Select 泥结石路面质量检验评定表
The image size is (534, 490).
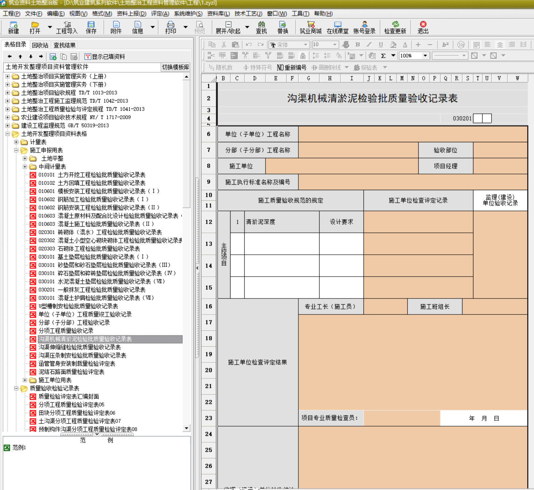(71, 372)
